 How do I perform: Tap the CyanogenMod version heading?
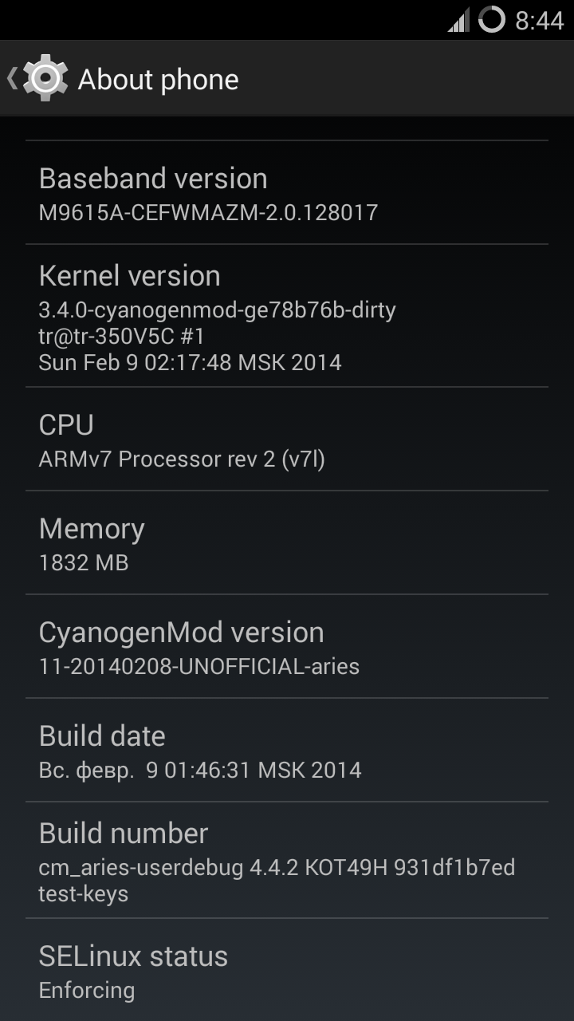181,633
